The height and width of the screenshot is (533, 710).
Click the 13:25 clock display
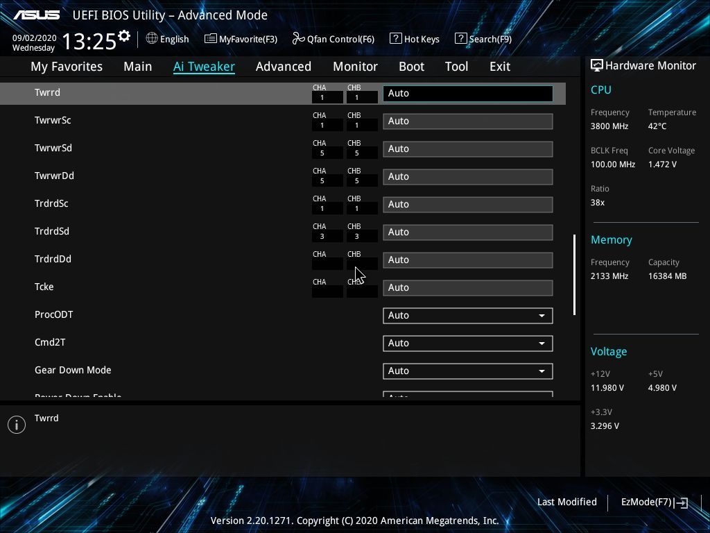[89, 42]
